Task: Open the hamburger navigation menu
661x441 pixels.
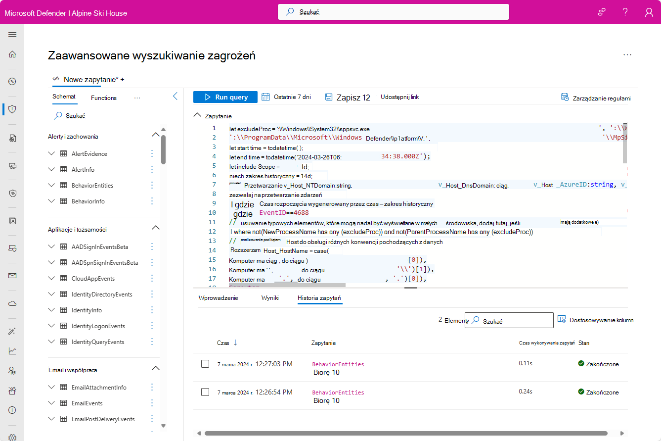Action: (x=12, y=34)
